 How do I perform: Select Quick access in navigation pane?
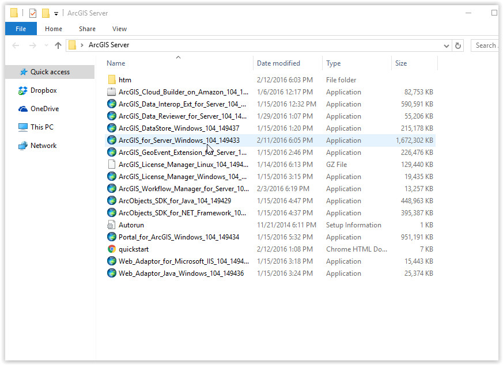(50, 72)
